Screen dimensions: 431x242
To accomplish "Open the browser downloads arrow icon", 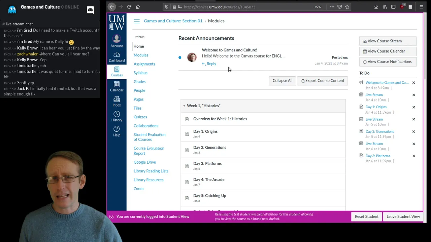I will tap(376, 7).
